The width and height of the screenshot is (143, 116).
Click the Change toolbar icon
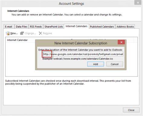click(22, 33)
